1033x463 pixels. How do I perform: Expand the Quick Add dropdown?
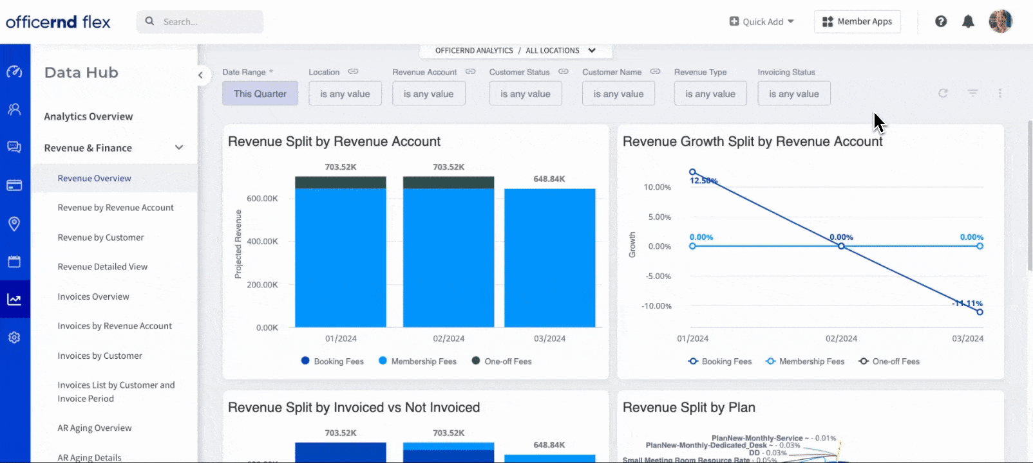tap(761, 22)
